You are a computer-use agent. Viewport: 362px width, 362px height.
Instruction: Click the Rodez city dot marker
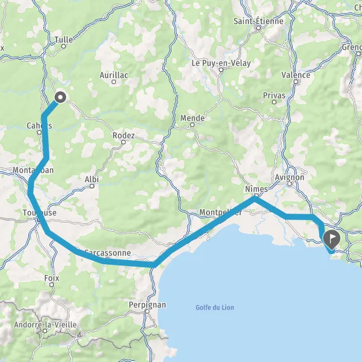(x=124, y=142)
